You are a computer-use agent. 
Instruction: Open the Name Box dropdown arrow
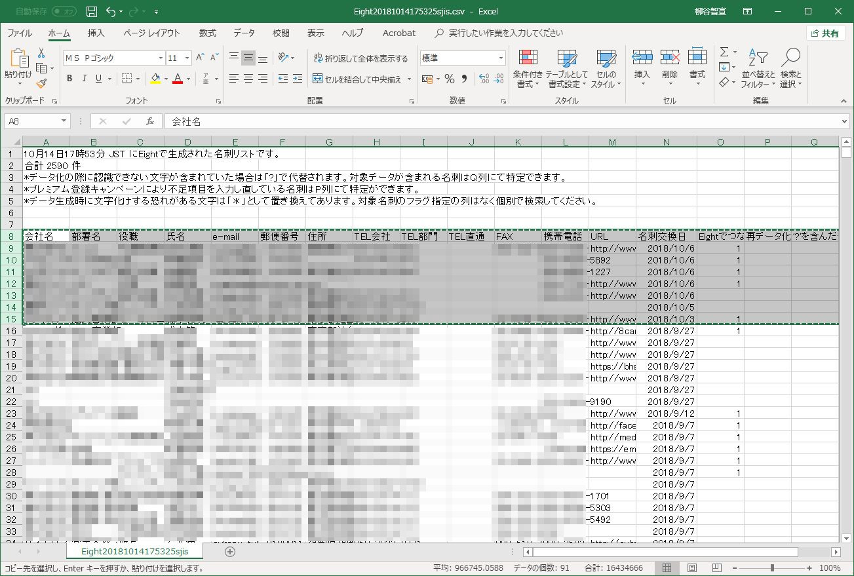[64, 121]
